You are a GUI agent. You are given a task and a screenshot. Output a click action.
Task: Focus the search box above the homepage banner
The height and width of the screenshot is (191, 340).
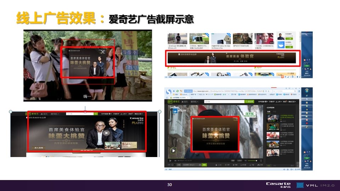click(80, 114)
